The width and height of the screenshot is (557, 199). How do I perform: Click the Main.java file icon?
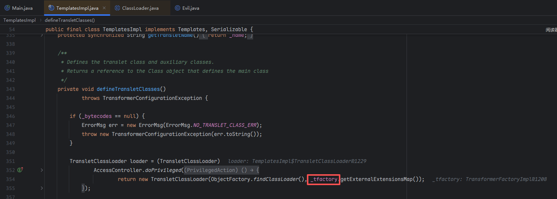coord(7,8)
